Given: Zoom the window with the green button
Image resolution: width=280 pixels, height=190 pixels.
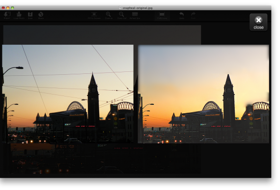Looking at the screenshot, I should click(x=12, y=8).
